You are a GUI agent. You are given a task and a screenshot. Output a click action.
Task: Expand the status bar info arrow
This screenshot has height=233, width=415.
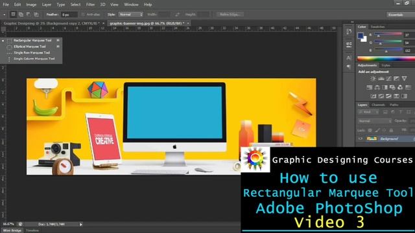point(80,225)
